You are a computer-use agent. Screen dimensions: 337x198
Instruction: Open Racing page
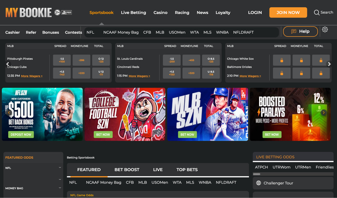(x=182, y=13)
